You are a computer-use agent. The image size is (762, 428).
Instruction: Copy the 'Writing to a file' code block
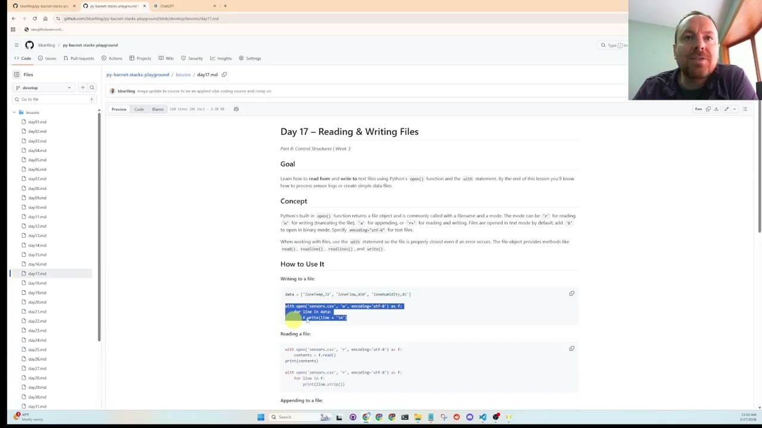click(x=571, y=294)
